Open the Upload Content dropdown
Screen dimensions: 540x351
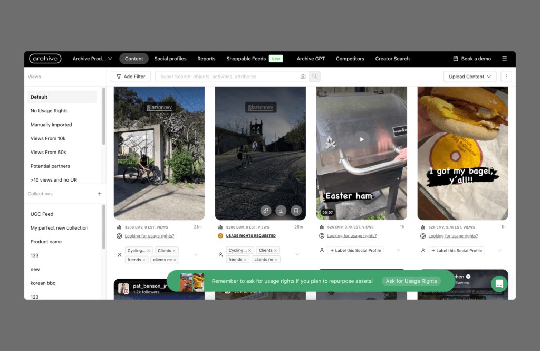[x=470, y=77]
